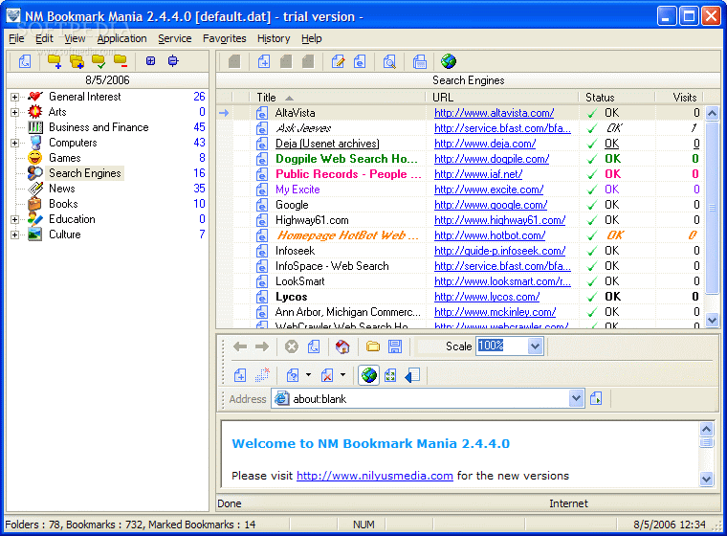Select the Games folder
This screenshot has height=536, width=727.
pyautogui.click(x=65, y=158)
